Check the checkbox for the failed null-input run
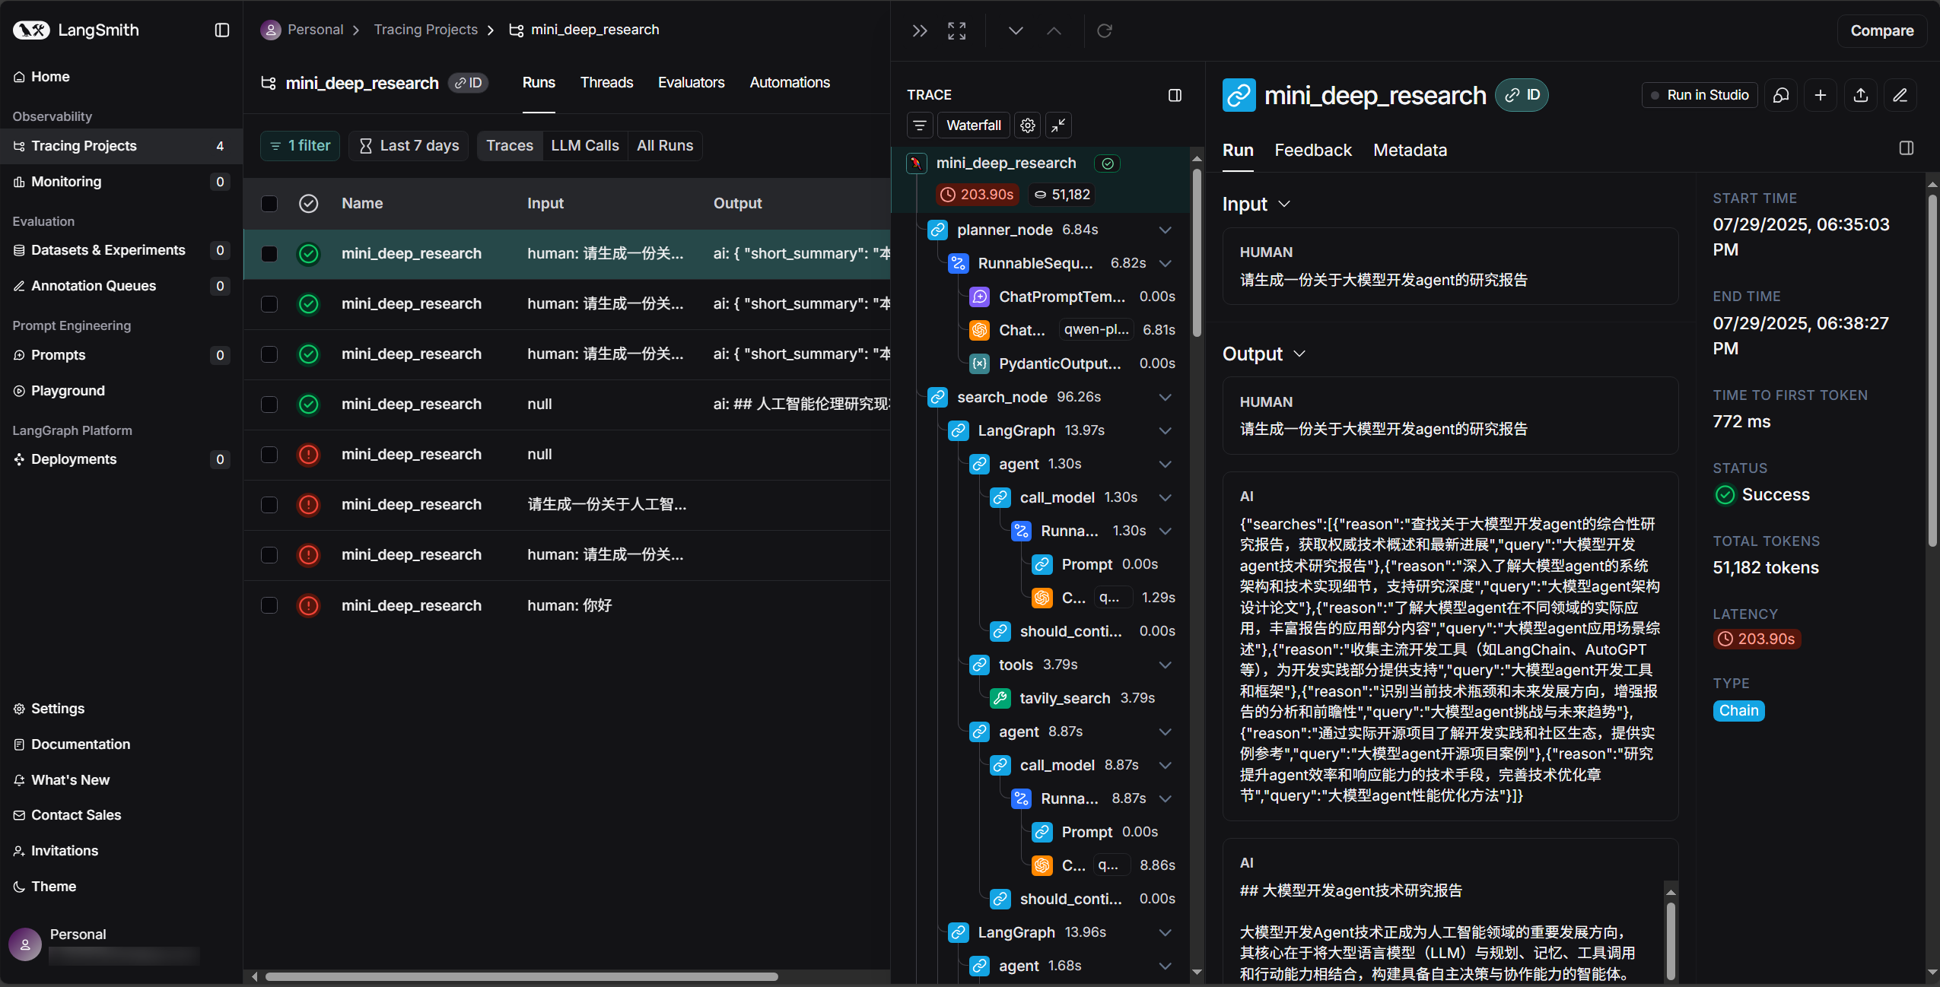 pos(269,455)
